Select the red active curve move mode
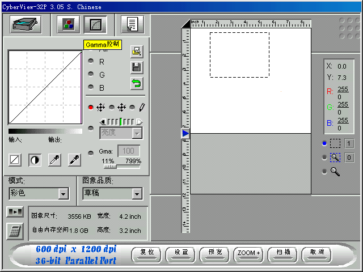 tap(91, 107)
